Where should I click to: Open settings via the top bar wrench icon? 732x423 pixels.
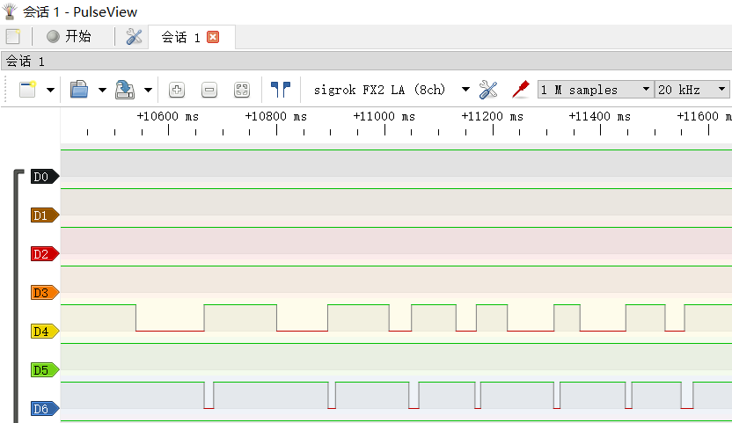click(x=134, y=36)
